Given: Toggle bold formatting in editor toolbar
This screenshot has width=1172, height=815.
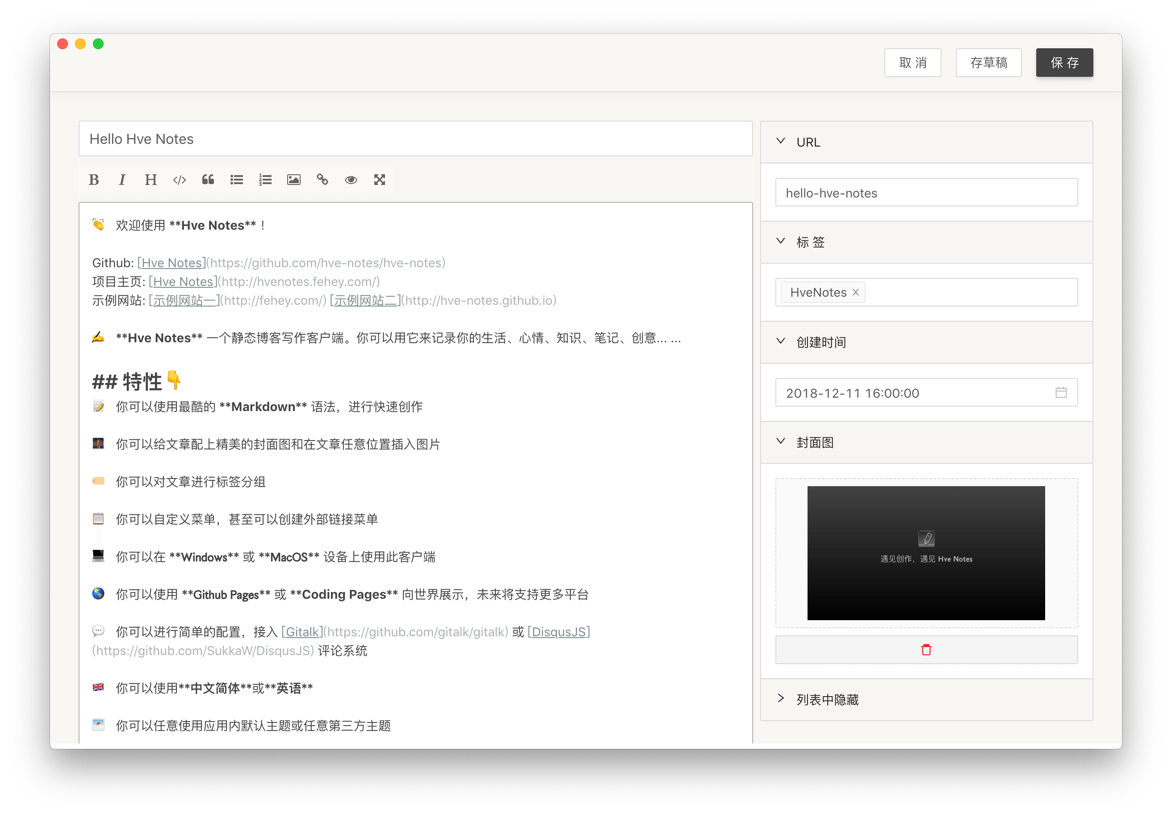Looking at the screenshot, I should (x=94, y=180).
